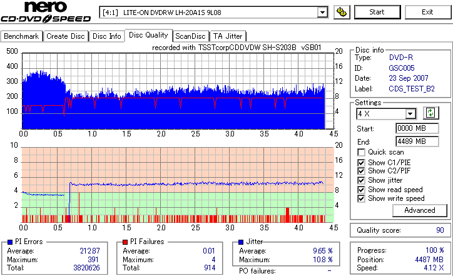This screenshot has height=276, width=453.
Task: Click PI Failures average 0.01
Action: (x=209, y=251)
